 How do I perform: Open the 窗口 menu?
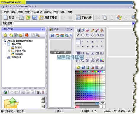pos(63,12)
